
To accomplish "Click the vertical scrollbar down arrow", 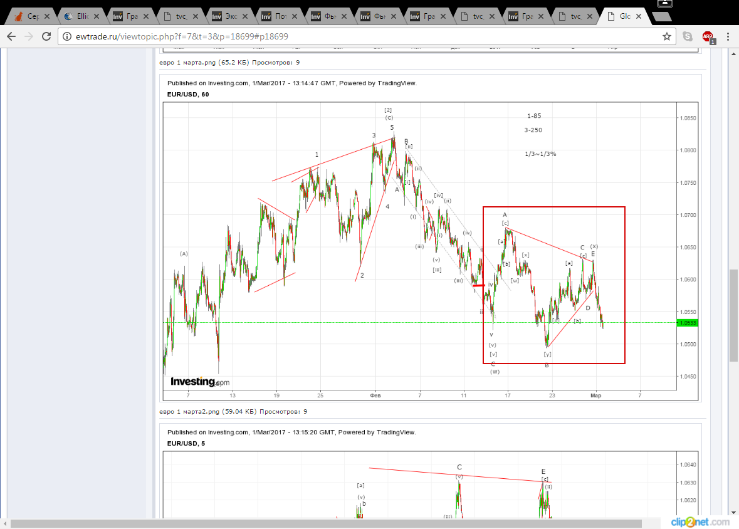I will [734, 513].
